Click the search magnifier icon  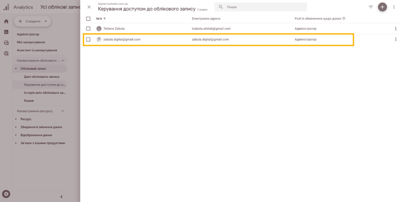point(221,7)
